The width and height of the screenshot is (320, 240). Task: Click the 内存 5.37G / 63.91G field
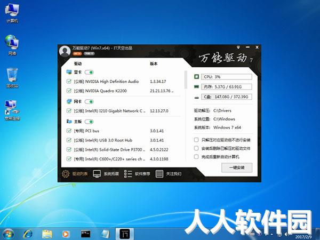[227, 87]
